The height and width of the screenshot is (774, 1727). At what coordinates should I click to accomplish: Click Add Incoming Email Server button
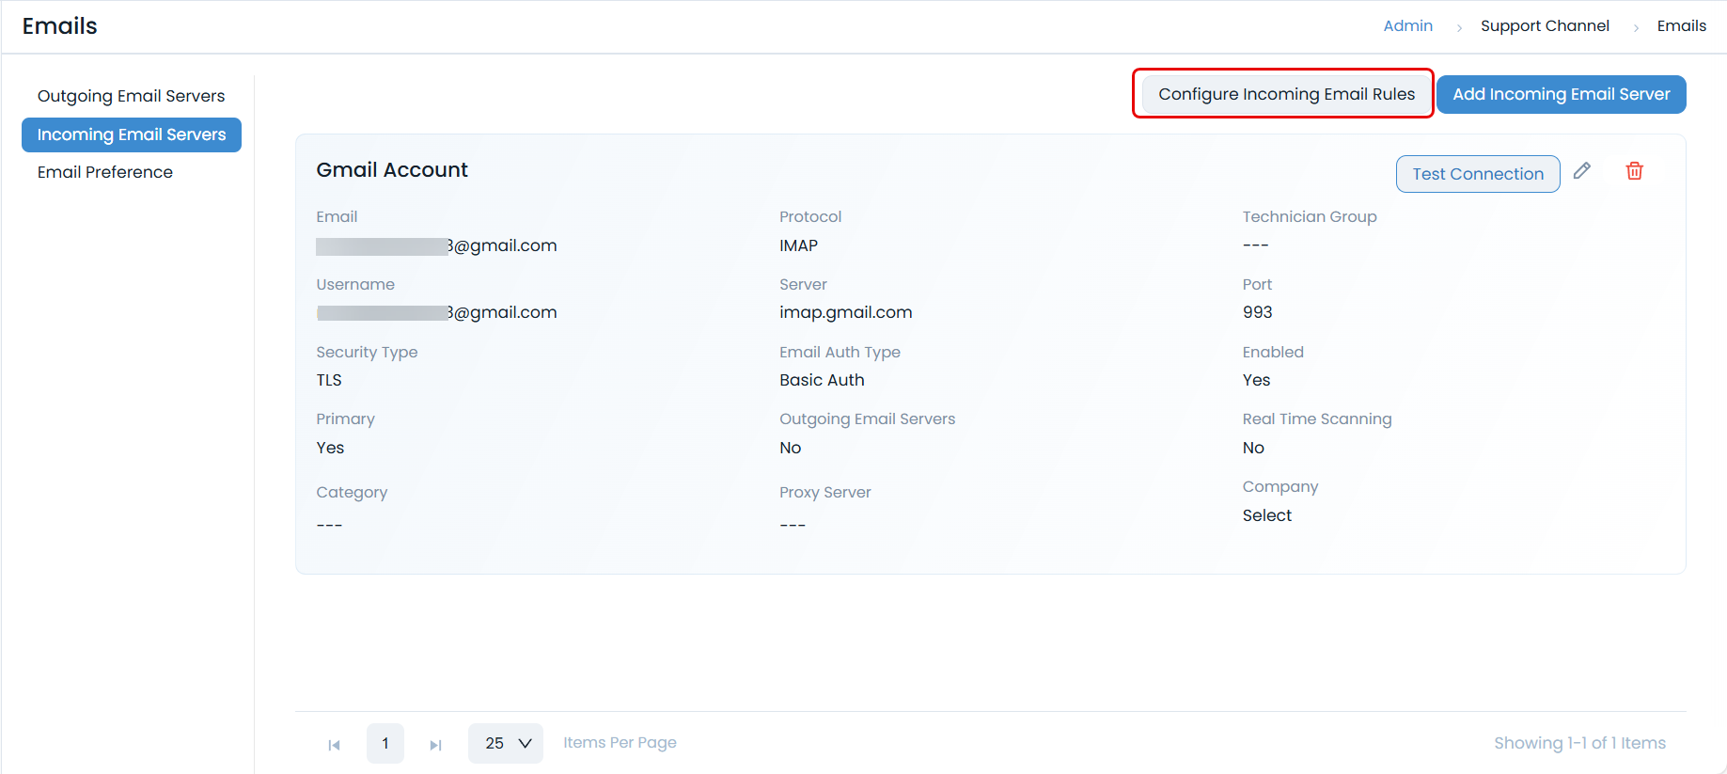pyautogui.click(x=1561, y=94)
